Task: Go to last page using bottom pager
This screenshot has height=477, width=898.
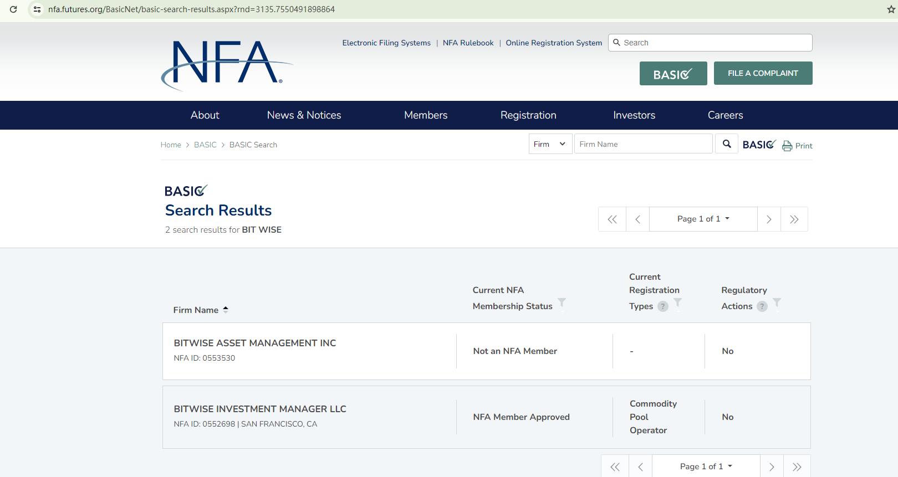Action: coord(797,467)
